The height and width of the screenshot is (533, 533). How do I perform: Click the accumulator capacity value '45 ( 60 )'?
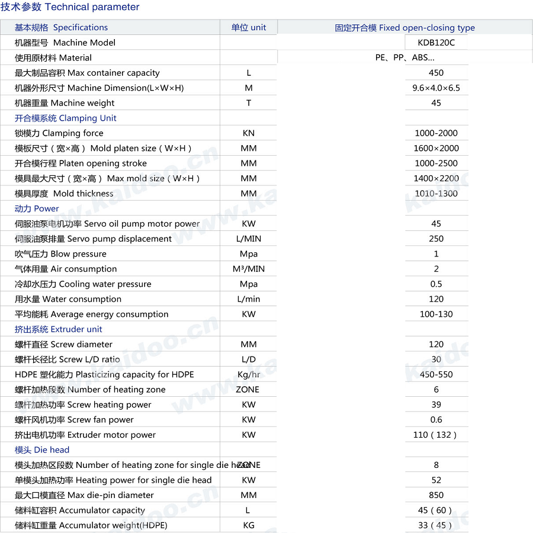tap(435, 510)
